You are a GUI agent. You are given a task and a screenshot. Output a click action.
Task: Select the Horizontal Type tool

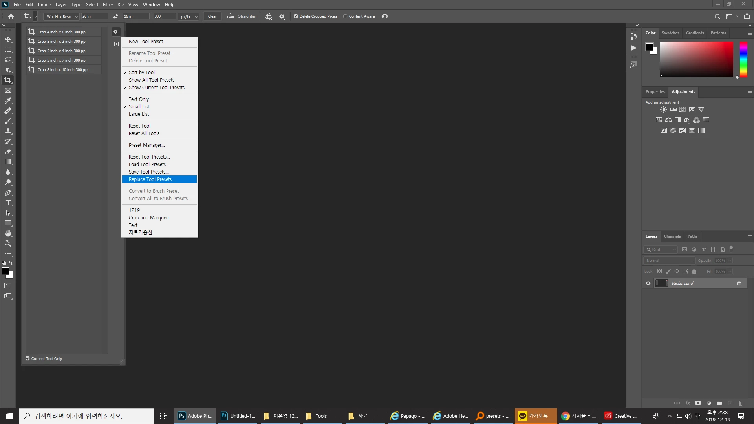(8, 203)
